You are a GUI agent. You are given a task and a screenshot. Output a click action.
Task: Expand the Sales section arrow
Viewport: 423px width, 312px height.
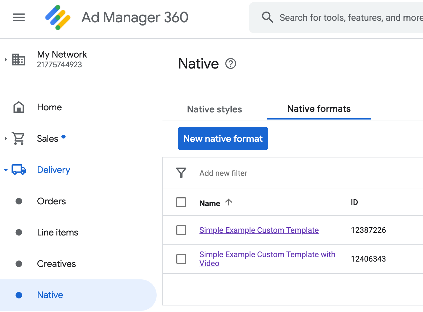click(6, 139)
